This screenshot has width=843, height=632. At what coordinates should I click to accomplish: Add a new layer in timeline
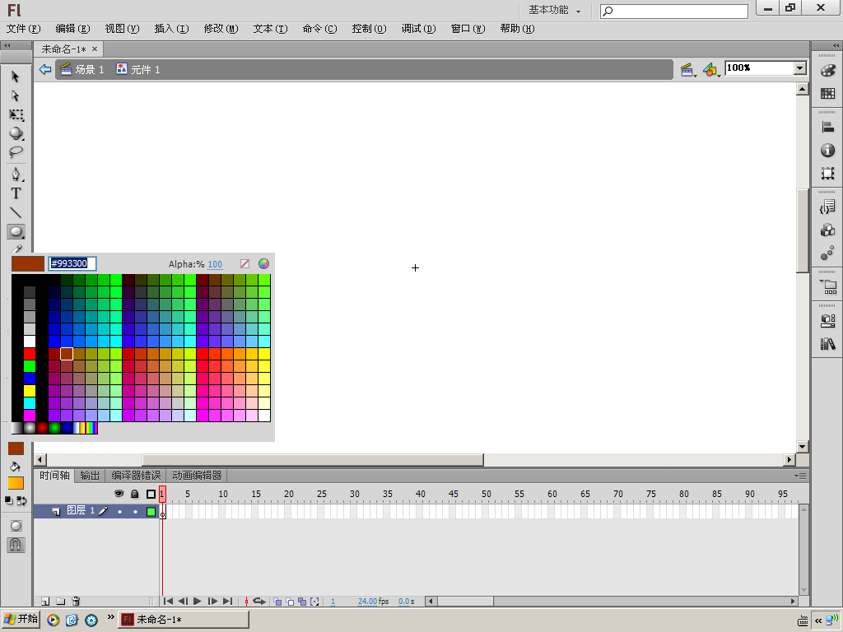46,602
